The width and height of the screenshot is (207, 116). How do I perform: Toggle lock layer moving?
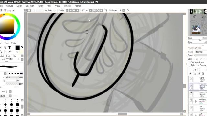point(204,59)
